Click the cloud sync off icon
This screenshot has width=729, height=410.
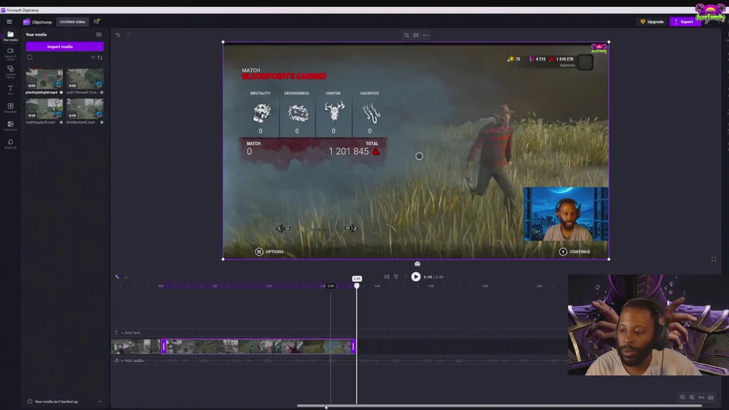coord(96,22)
